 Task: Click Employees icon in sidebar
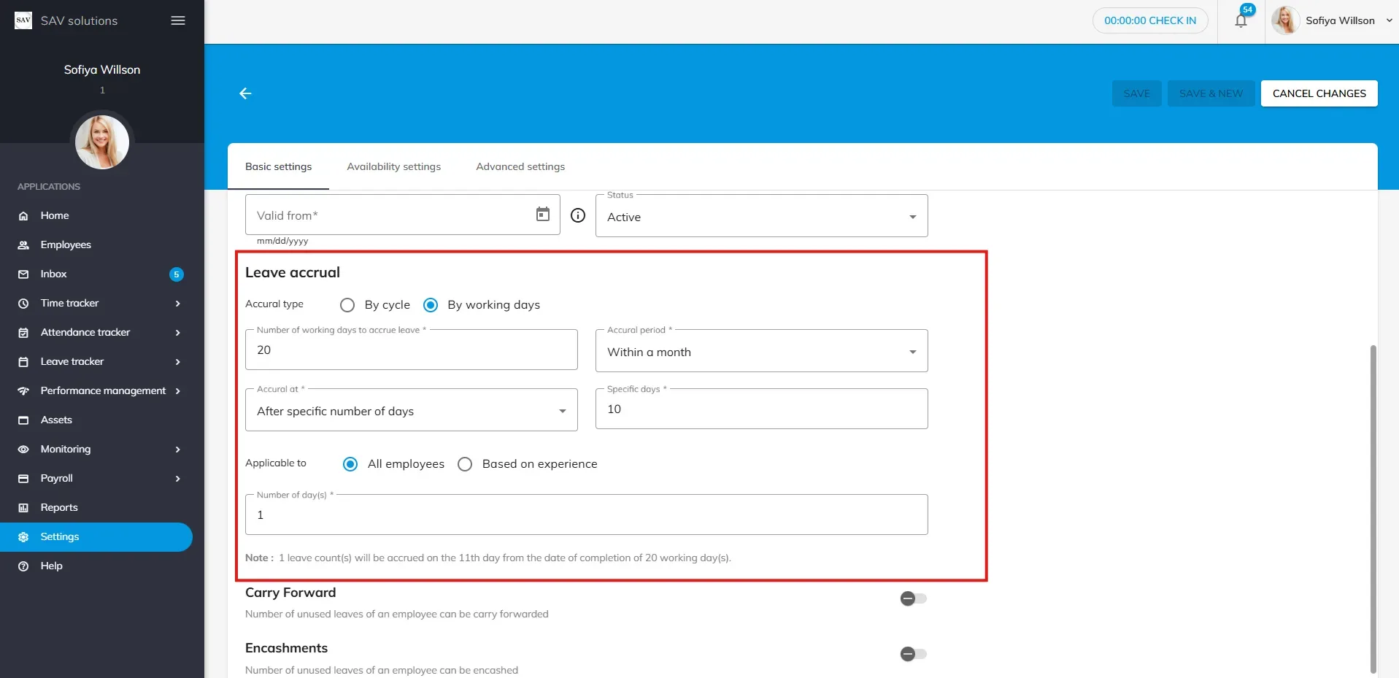[x=23, y=245]
